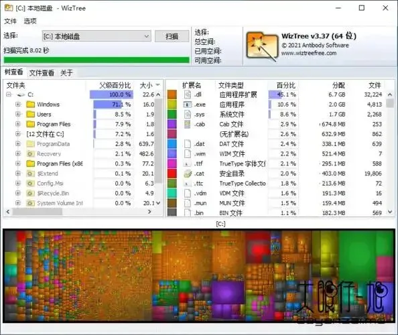Sort by the 扩展名 column header
Image resolution: width=398 pixels, height=335 pixels.
(192, 85)
